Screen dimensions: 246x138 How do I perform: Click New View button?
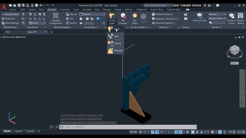tap(8, 19)
